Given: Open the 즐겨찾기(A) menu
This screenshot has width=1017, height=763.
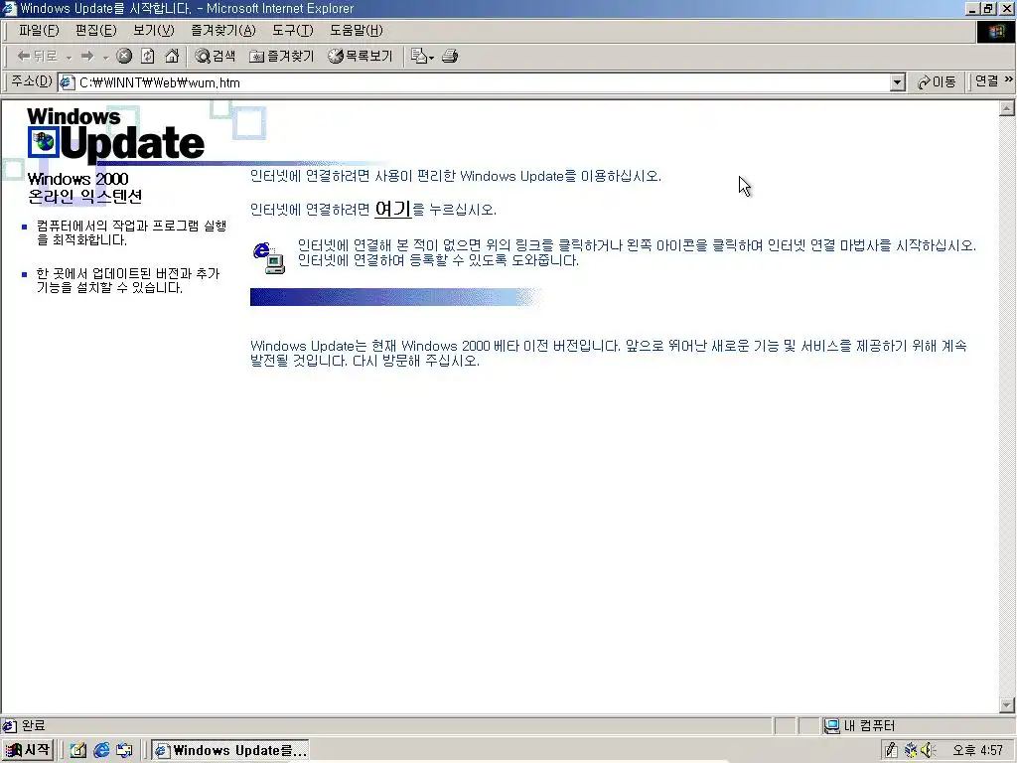Looking at the screenshot, I should coord(223,31).
